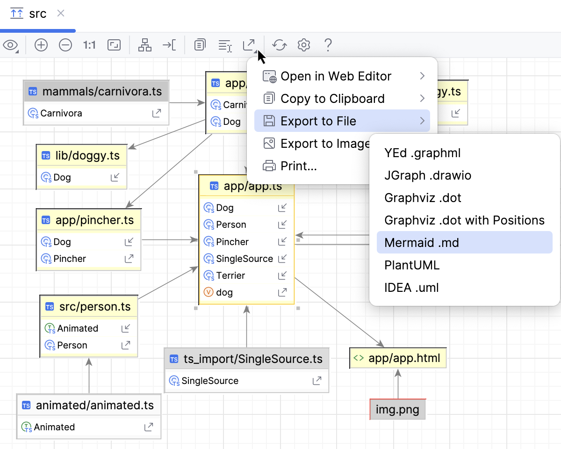Click class icon beside Pincher in app/app.ts

[209, 242]
